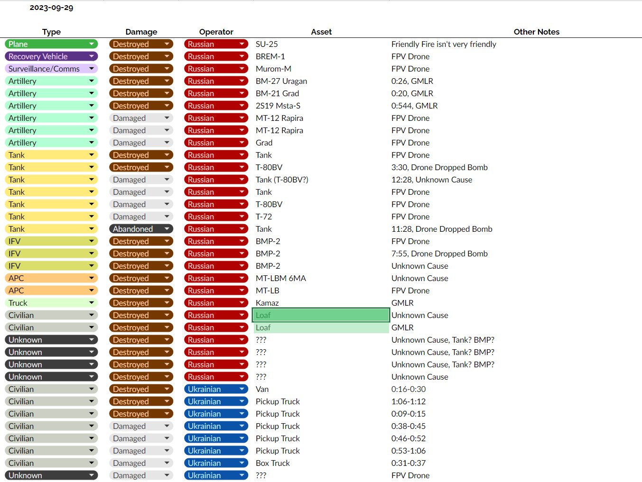Click the Type column header

click(51, 32)
